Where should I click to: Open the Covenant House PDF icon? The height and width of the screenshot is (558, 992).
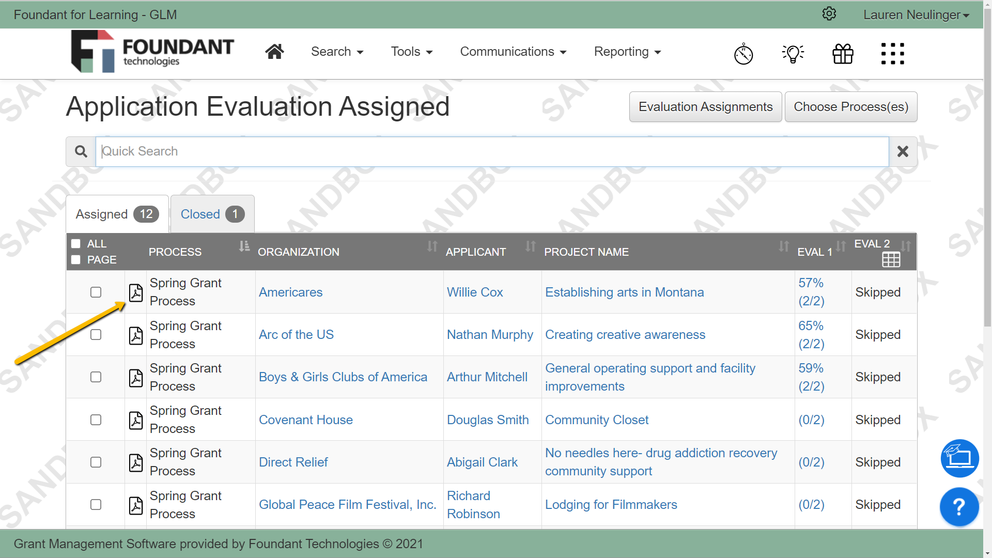click(x=136, y=420)
